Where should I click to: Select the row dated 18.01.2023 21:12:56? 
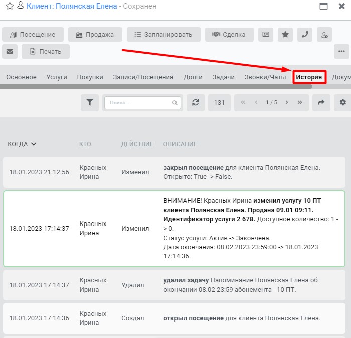174,172
